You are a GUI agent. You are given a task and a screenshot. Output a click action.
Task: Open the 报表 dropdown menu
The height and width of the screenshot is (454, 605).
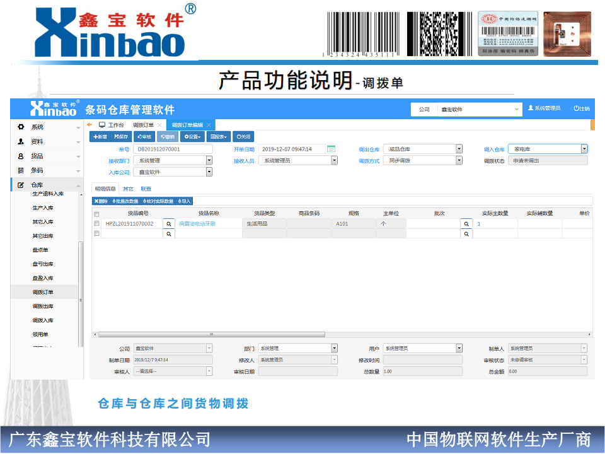219,137
